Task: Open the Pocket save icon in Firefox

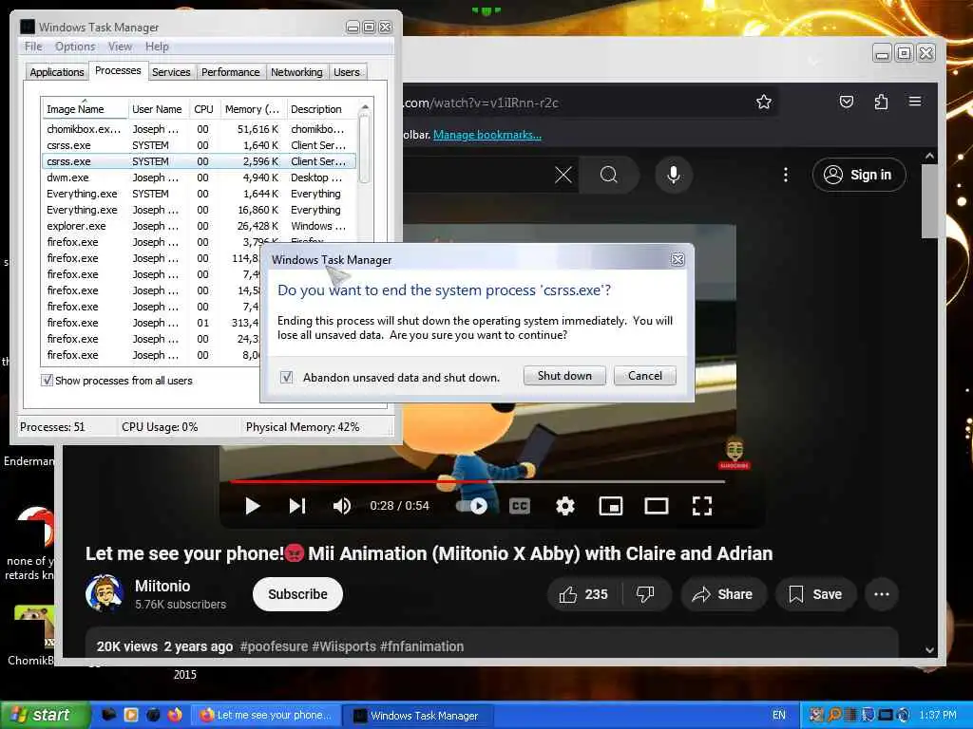Action: 847,102
